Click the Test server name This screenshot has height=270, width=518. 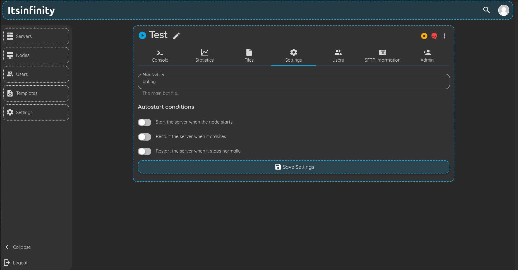(158, 35)
